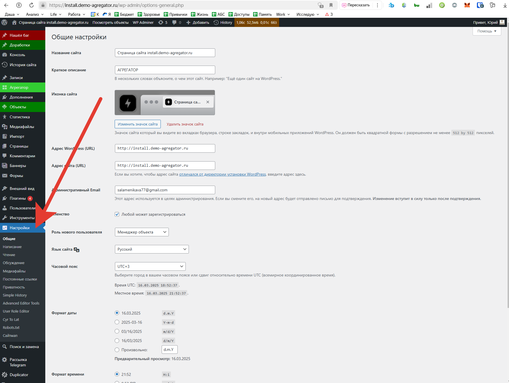Click browser bookmark icon in address bar

[x=331, y=5]
